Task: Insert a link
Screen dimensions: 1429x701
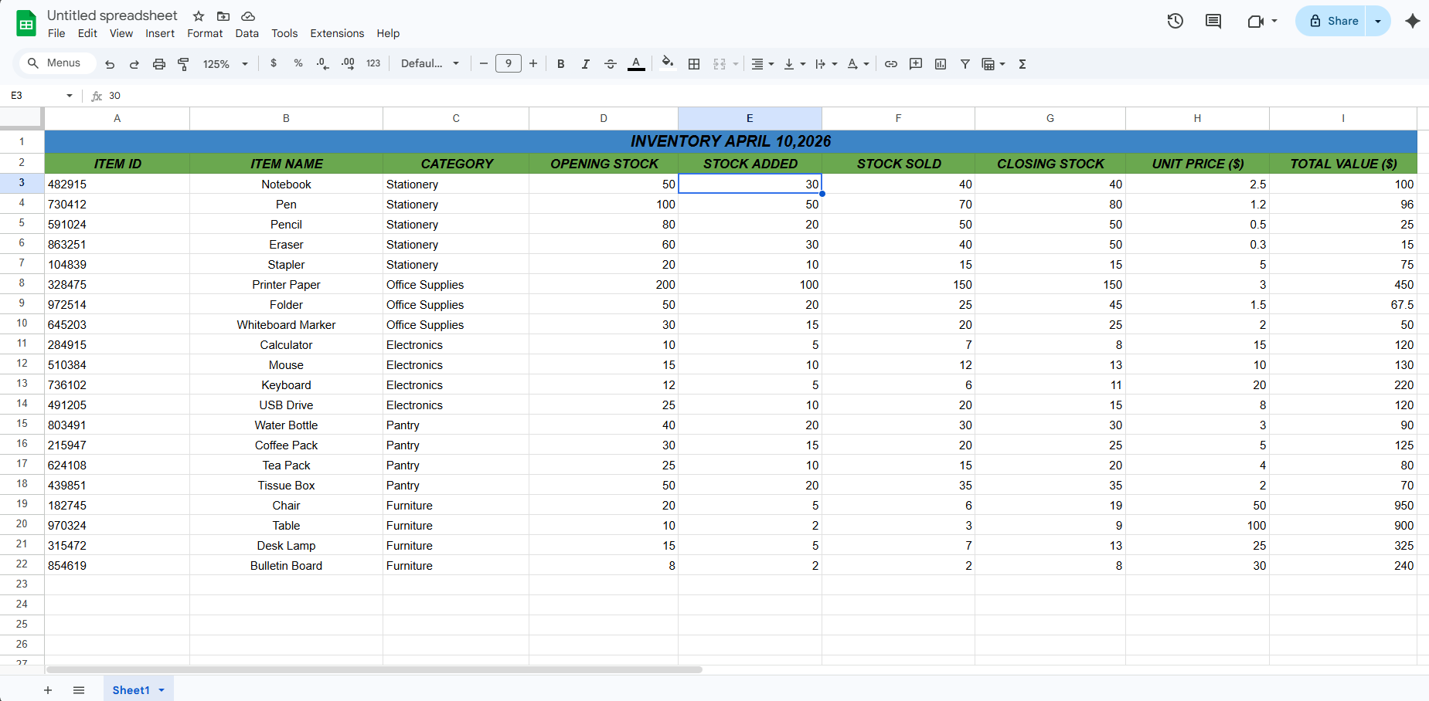Action: pos(891,64)
